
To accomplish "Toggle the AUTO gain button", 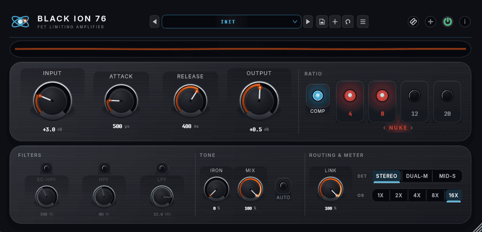I will 283,186.
